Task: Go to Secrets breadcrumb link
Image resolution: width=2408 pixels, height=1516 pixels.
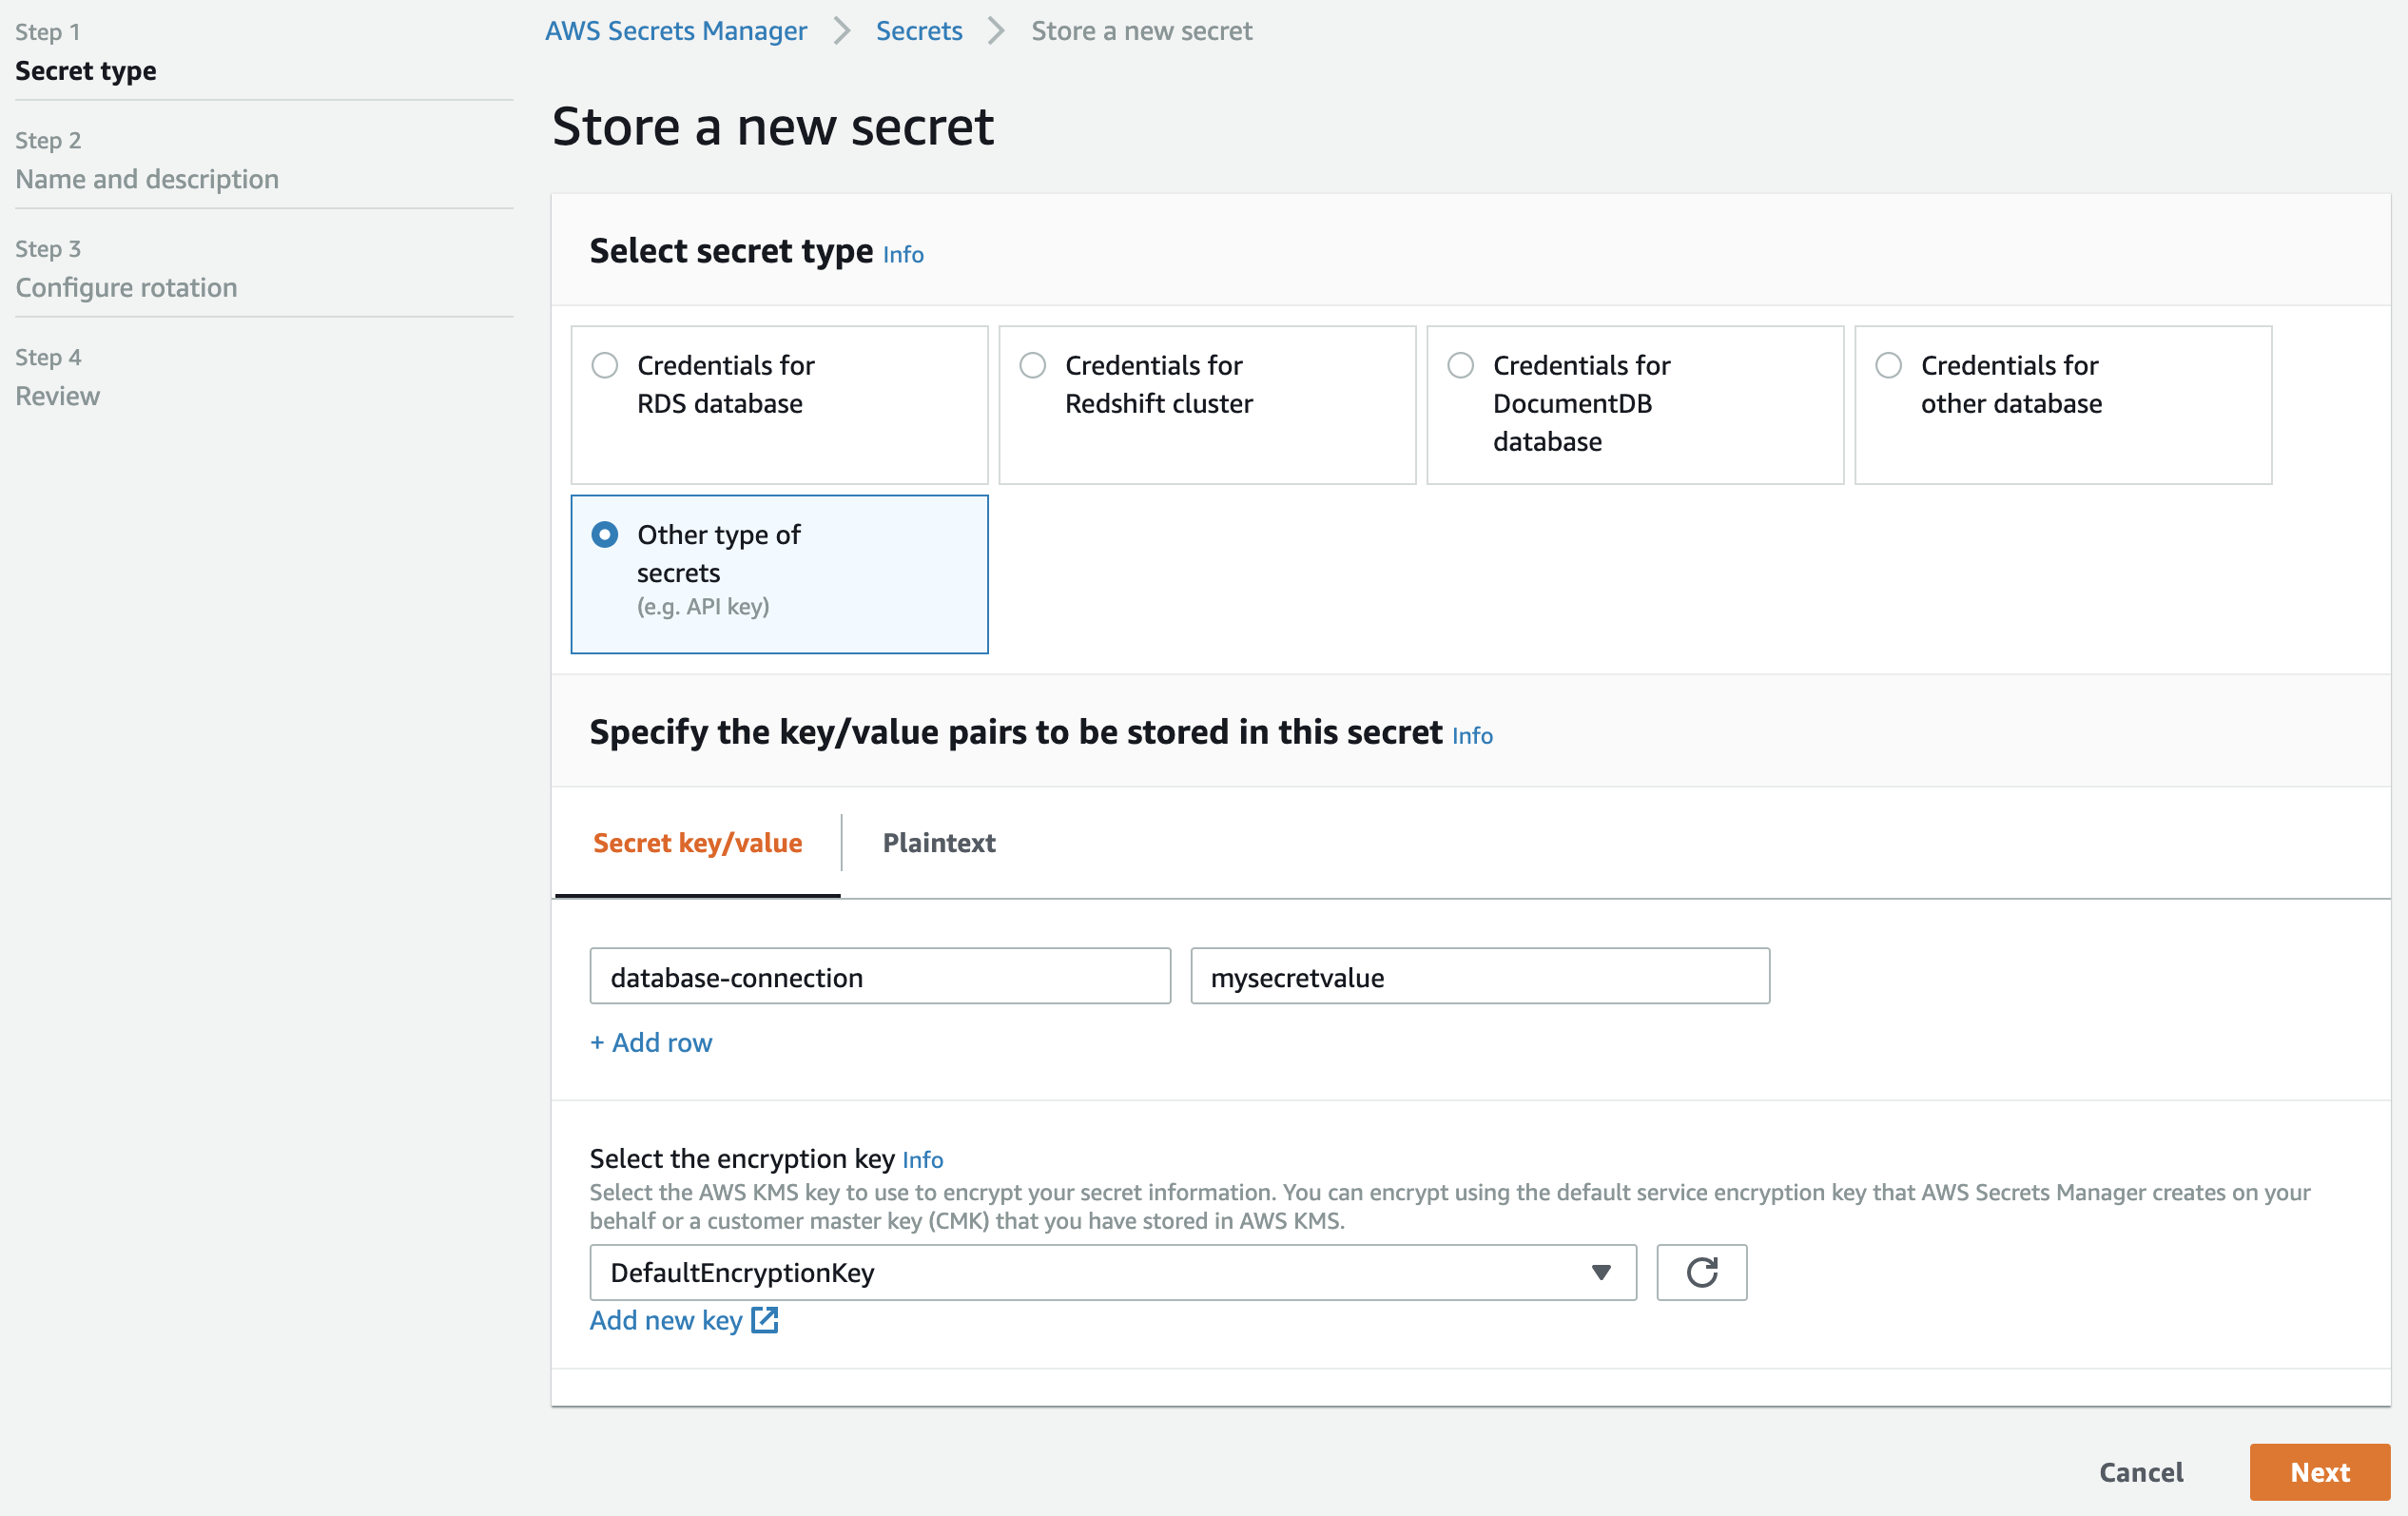Action: [919, 31]
